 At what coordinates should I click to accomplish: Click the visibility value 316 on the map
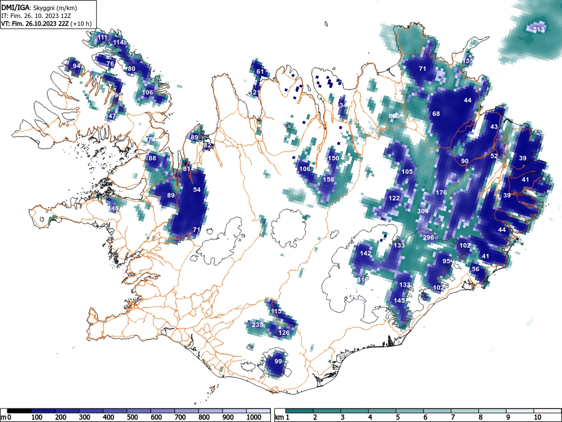(362, 280)
